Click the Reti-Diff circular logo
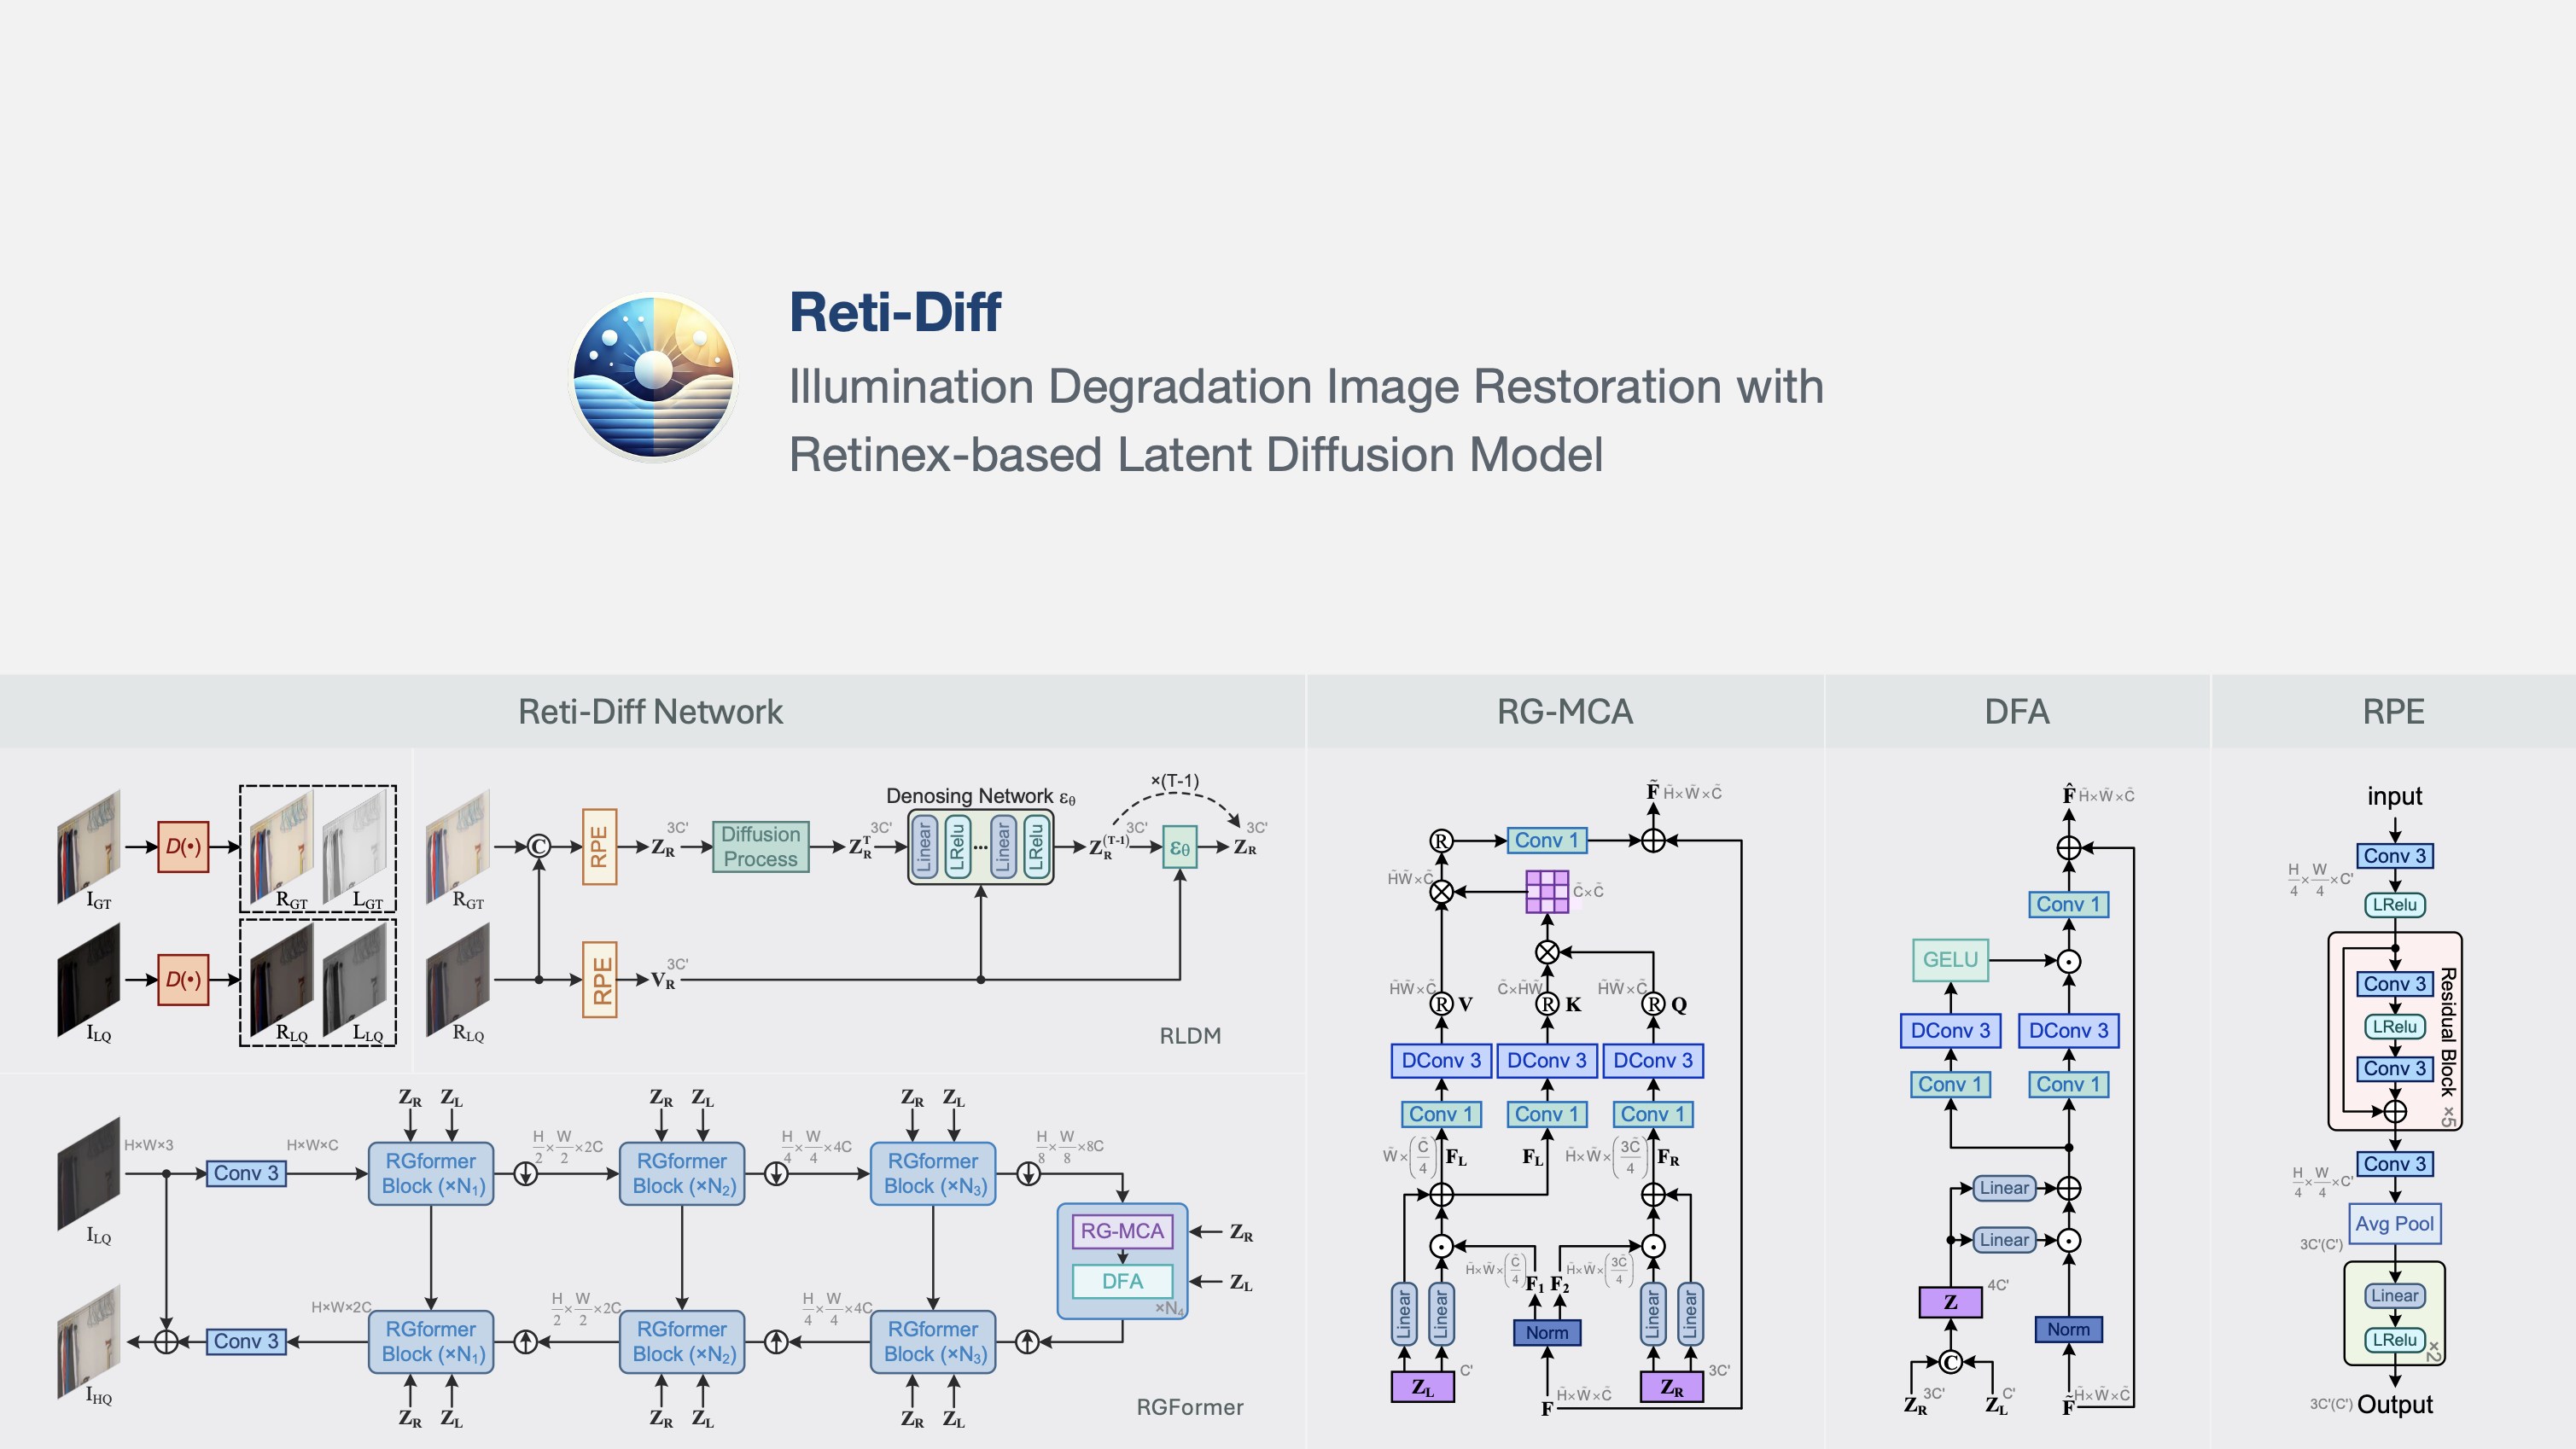Image resolution: width=2576 pixels, height=1449 pixels. (653, 378)
